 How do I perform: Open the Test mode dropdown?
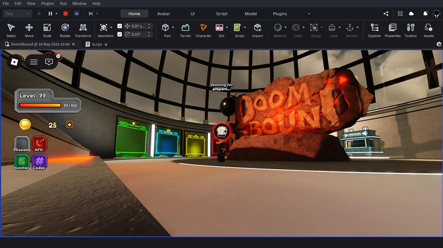(17, 14)
